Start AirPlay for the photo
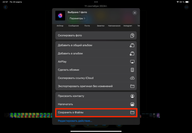This screenshot has height=133, width=192. (x=96, y=62)
